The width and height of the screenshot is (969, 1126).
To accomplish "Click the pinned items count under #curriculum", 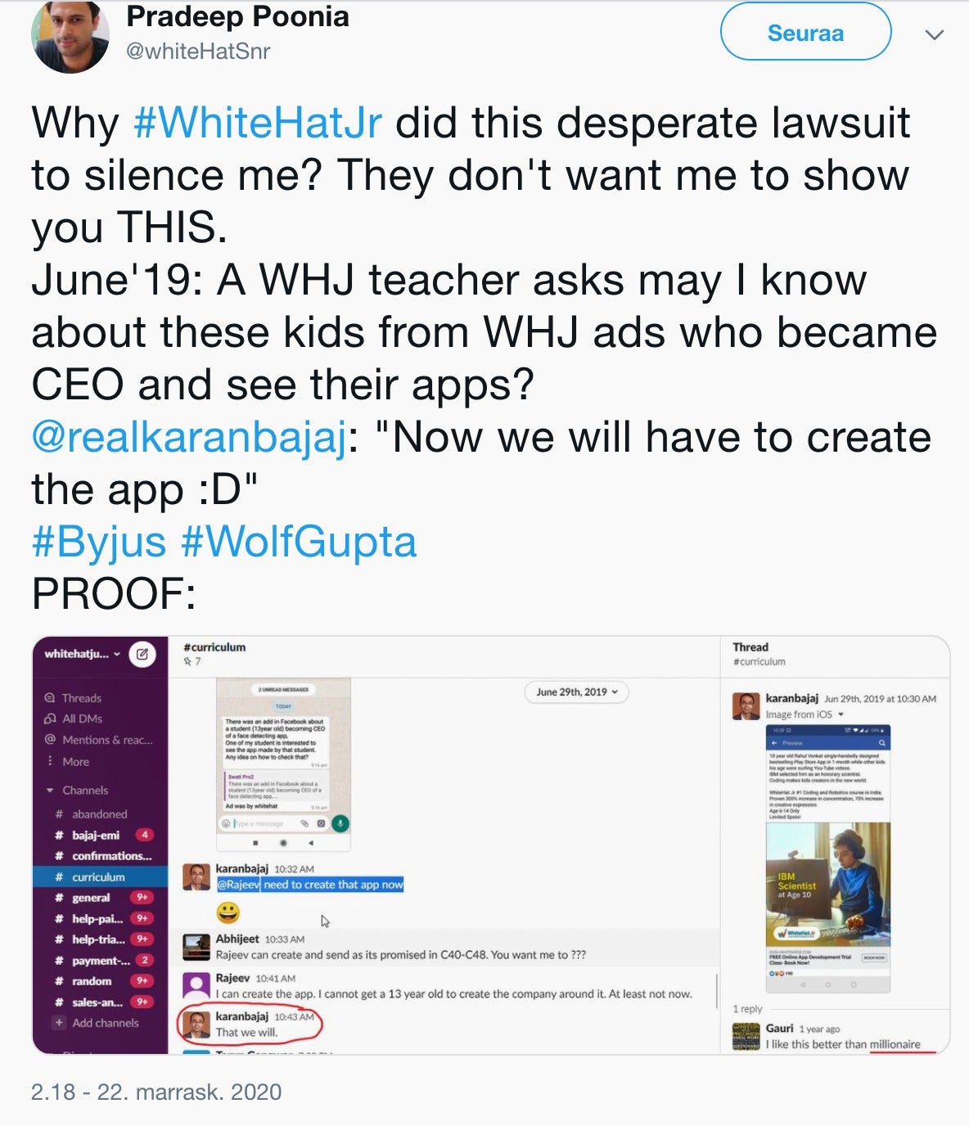I will 192,661.
